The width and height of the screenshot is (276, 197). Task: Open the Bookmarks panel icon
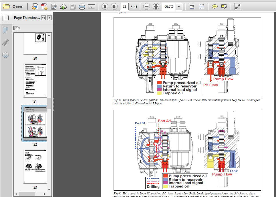click(x=5, y=30)
